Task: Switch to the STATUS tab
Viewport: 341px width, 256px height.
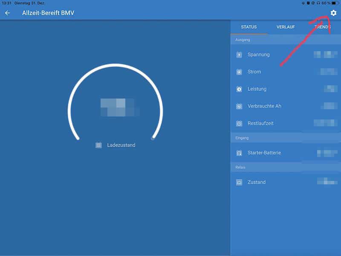Action: pyautogui.click(x=249, y=27)
